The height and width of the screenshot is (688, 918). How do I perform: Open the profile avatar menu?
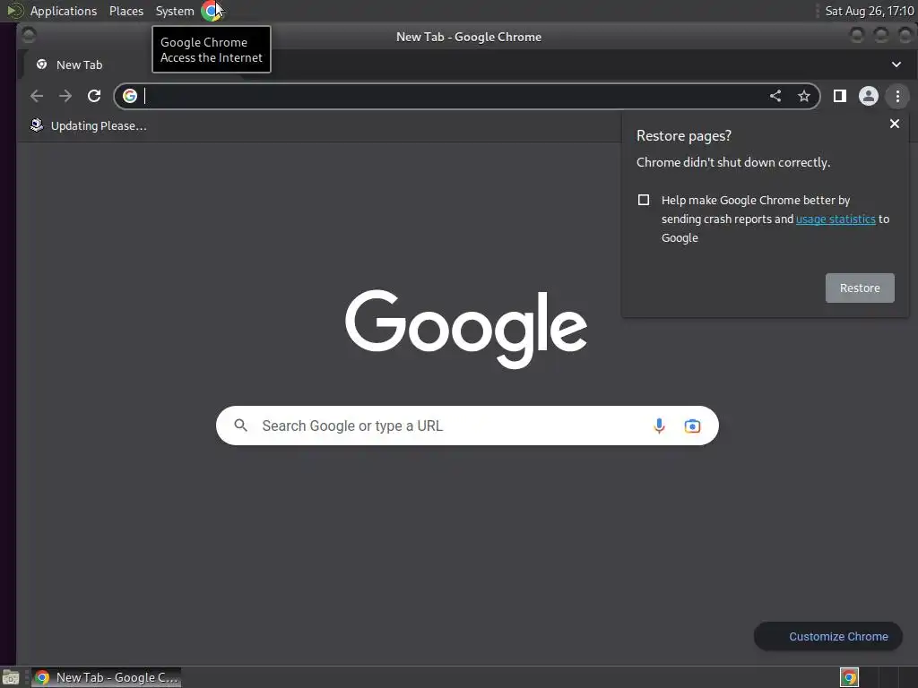click(x=868, y=96)
